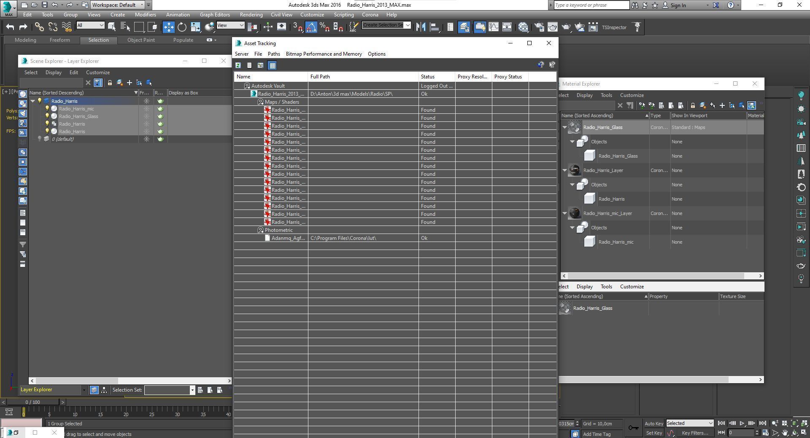Open the Schematic View from the toolbar

pyautogui.click(x=507, y=27)
